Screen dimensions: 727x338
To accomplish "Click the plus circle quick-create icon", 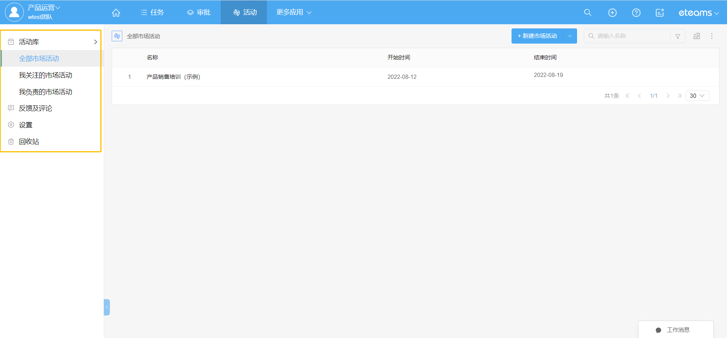I will (x=612, y=13).
